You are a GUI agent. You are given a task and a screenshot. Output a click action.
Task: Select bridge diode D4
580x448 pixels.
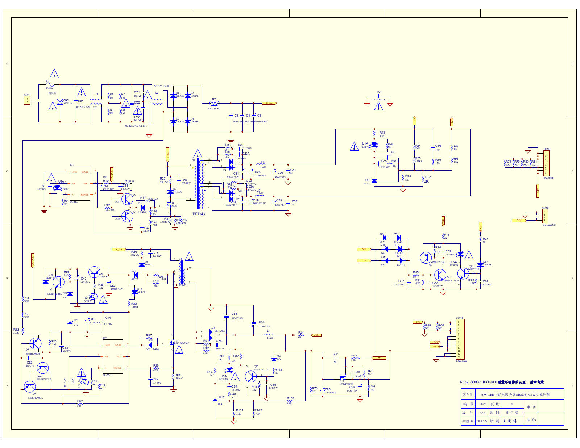click(x=187, y=121)
